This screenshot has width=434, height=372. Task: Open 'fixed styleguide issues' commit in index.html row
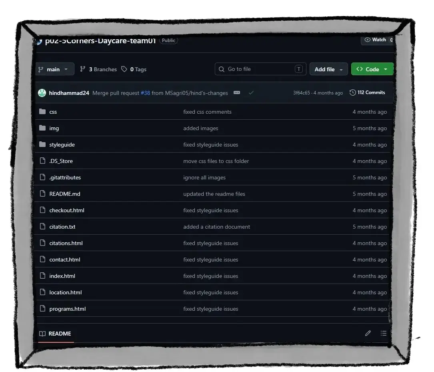(211, 276)
